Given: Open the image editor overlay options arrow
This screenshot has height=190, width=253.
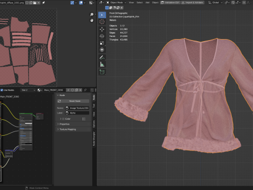Looking at the screenshot, I should click(x=85, y=3).
